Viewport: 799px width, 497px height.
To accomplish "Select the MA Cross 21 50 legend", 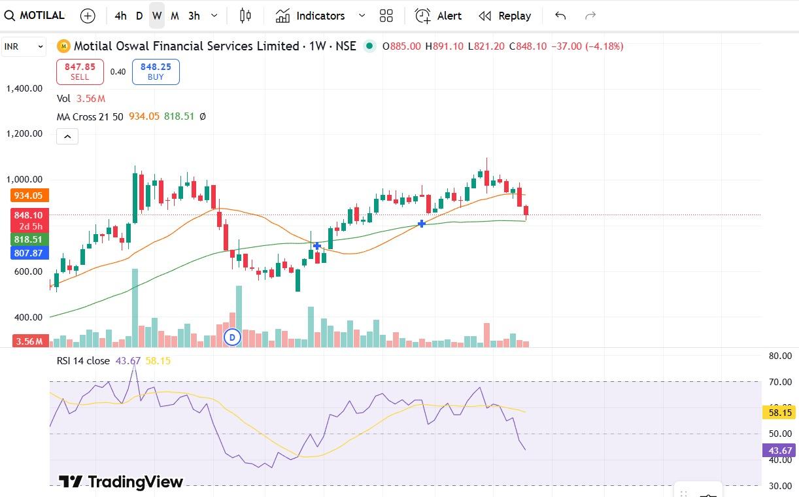I will (x=89, y=116).
